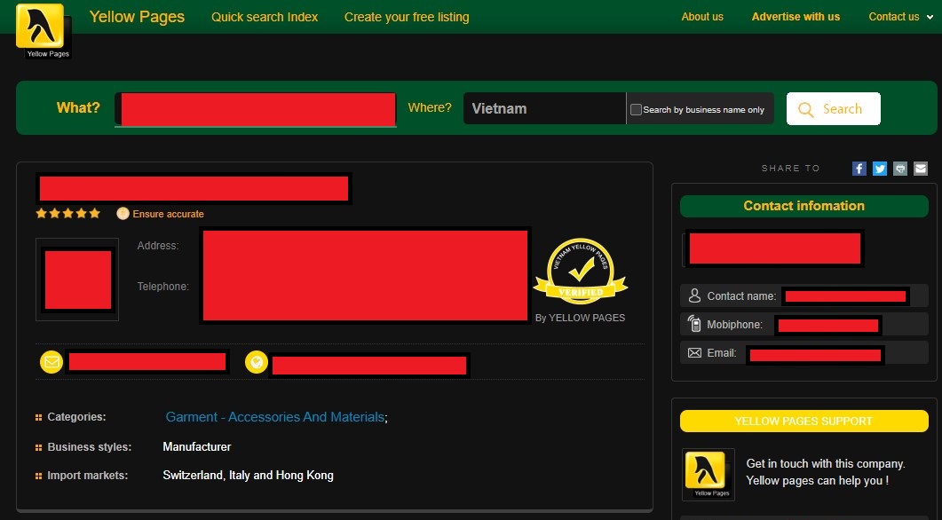Click the globe website icon in the listing
The image size is (942, 520).
click(257, 361)
